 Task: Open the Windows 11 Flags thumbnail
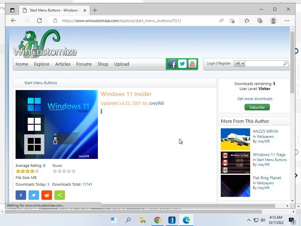(x=235, y=162)
